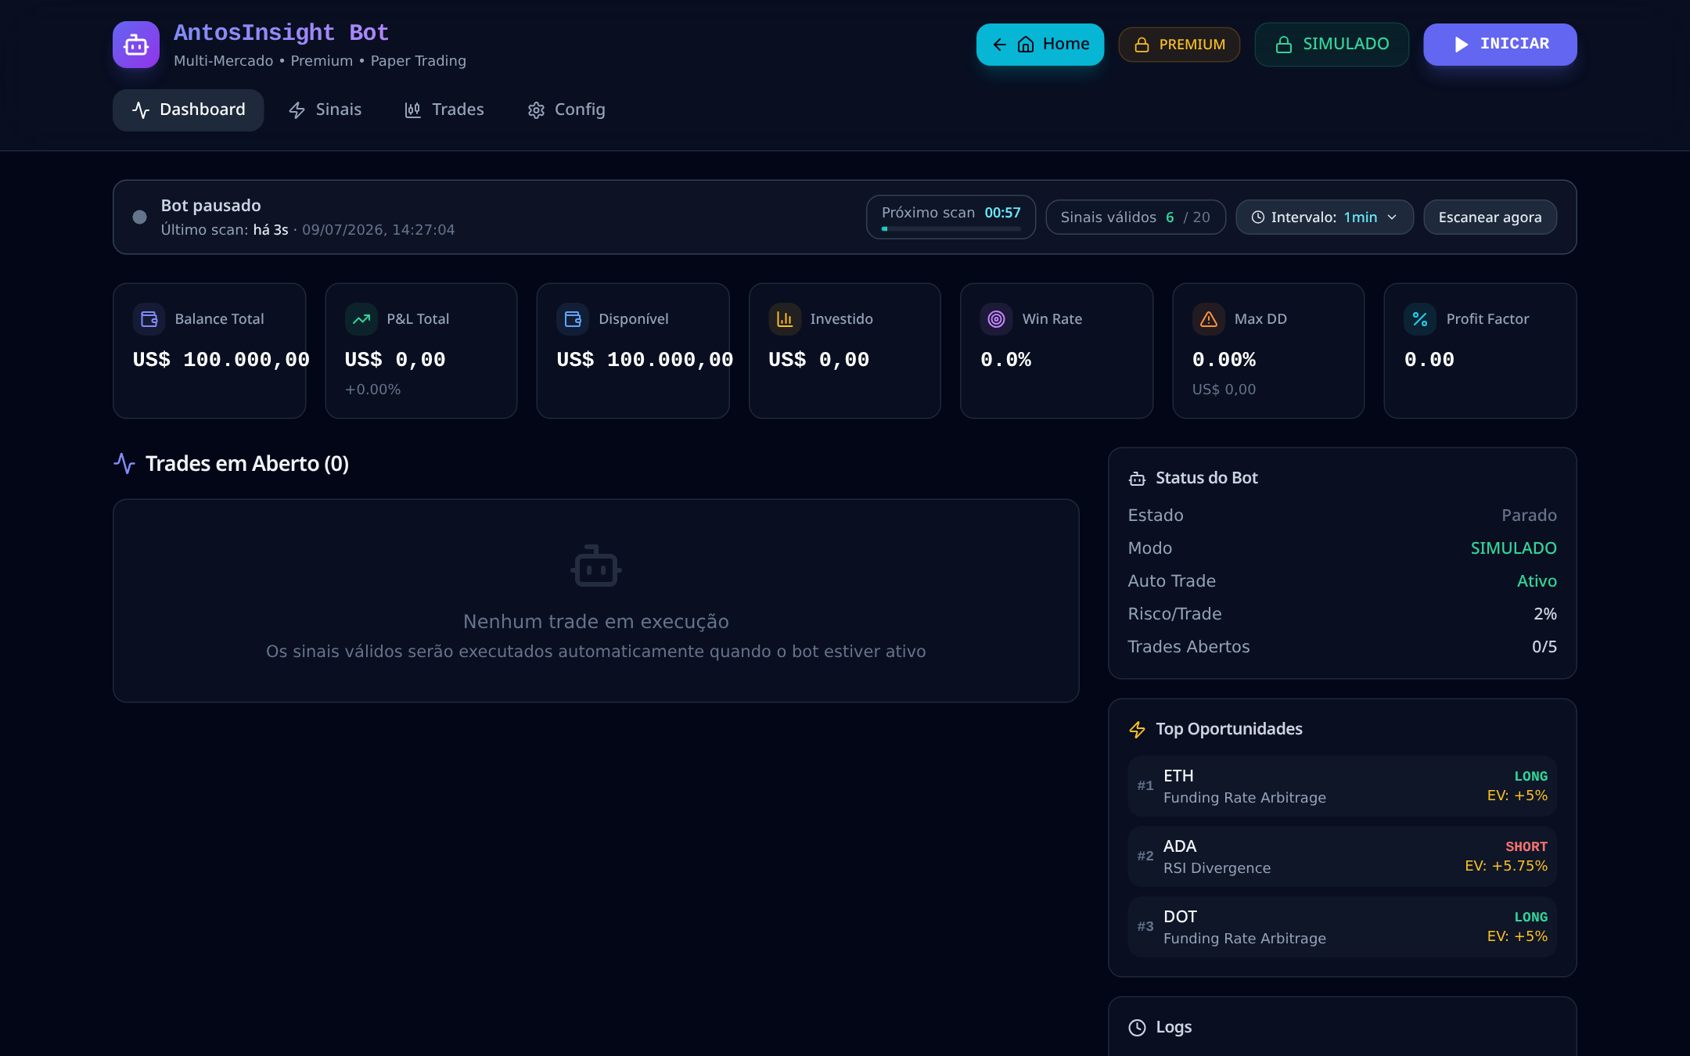The image size is (1690, 1056).
Task: Toggle the SIMULADO mode button
Action: point(1332,45)
